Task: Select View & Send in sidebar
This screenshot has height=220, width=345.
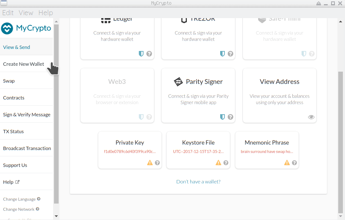Action: [x=27, y=47]
